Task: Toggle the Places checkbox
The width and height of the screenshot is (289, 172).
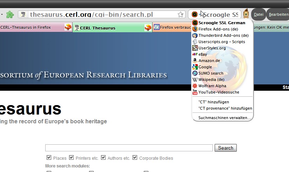Action: coord(49,158)
